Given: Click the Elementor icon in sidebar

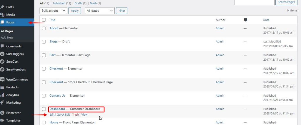Looking at the screenshot, I should tap(2, 113).
